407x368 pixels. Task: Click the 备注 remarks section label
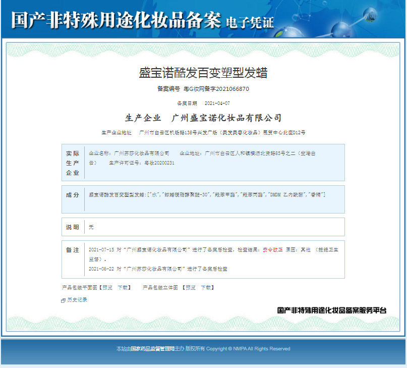click(73, 250)
